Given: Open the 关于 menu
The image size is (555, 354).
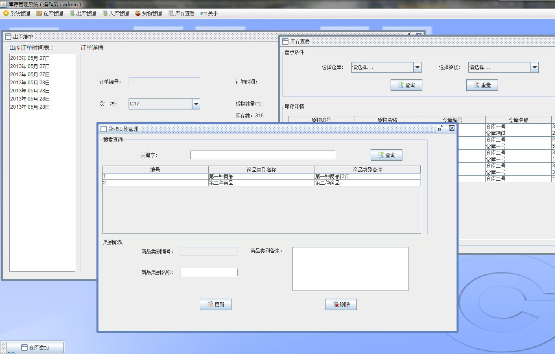Looking at the screenshot, I should [x=209, y=13].
